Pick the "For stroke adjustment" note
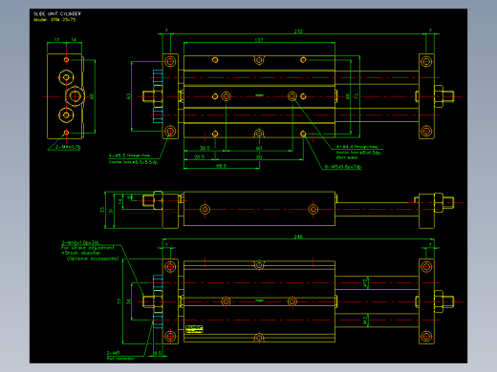This screenshot has height=372, width=497. point(87,247)
